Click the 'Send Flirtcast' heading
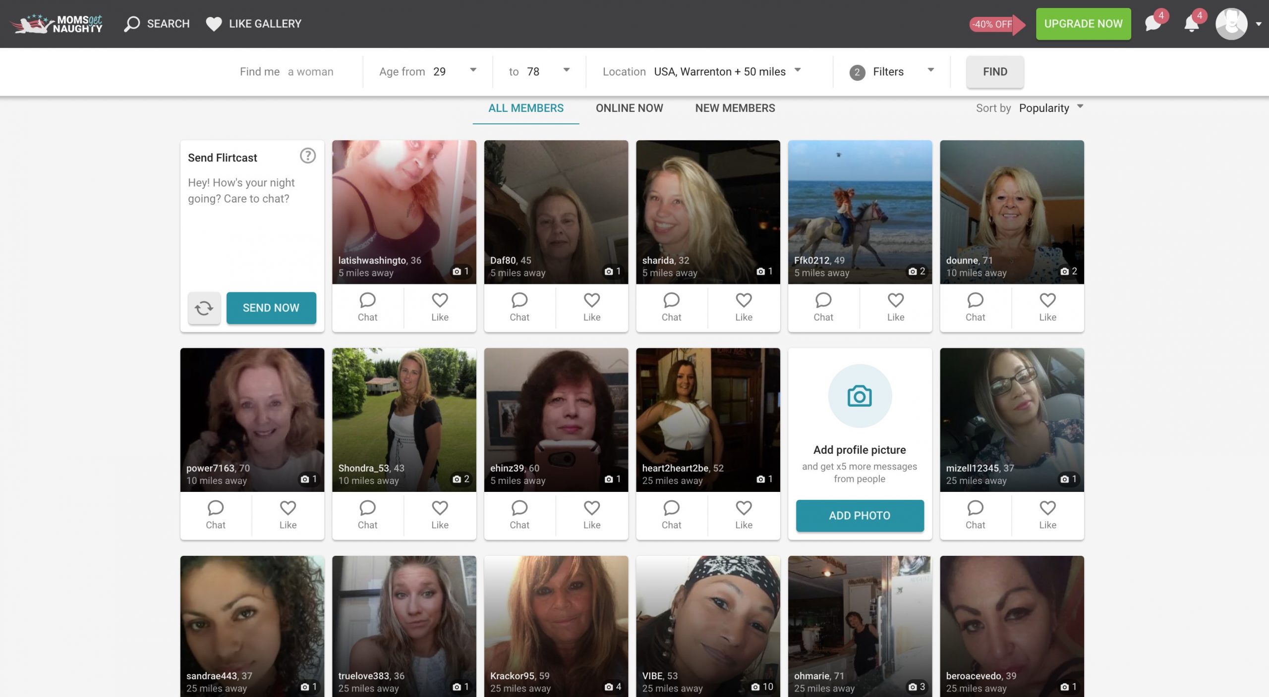Viewport: 1269px width, 697px height. [x=223, y=158]
